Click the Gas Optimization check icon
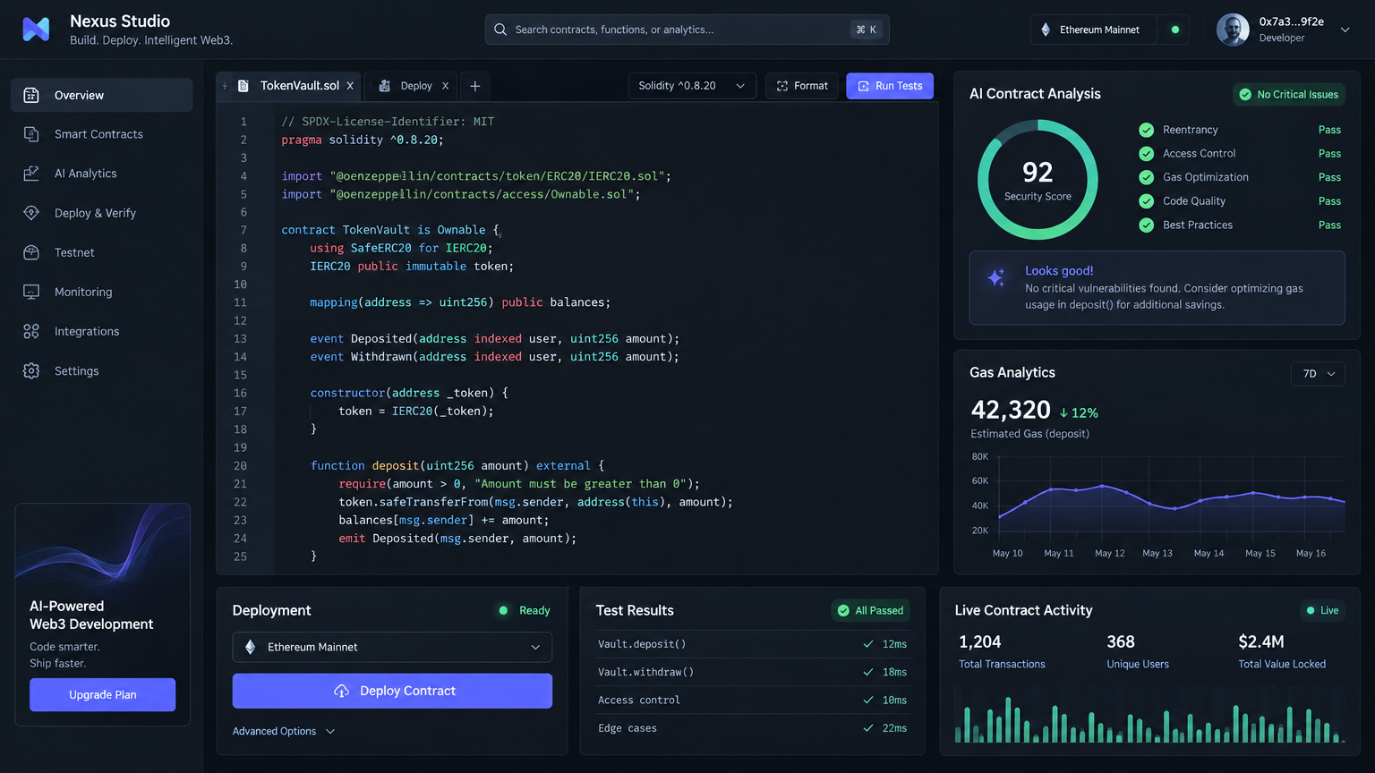The width and height of the screenshot is (1375, 773). click(x=1146, y=177)
